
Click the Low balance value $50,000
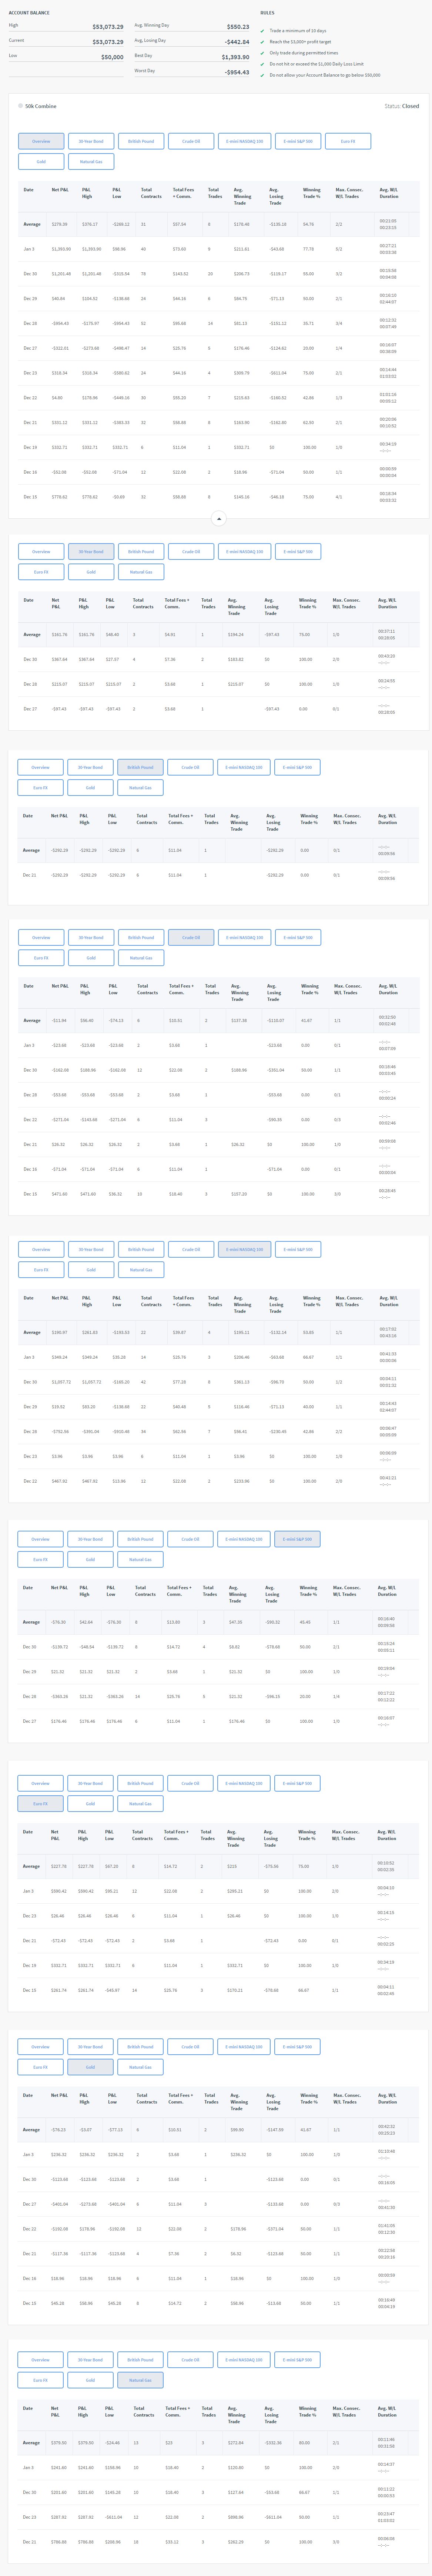point(112,57)
